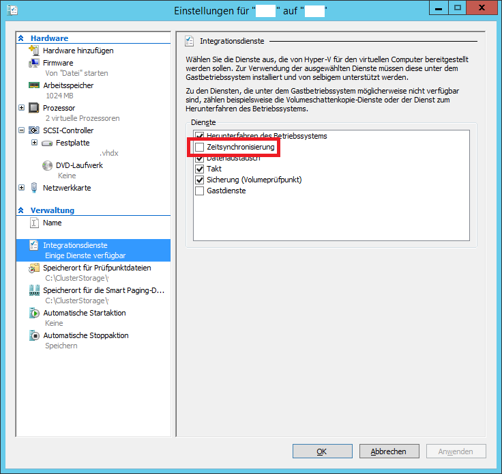Select Speicherort für die Smart Paging-Datei entry

(103, 290)
